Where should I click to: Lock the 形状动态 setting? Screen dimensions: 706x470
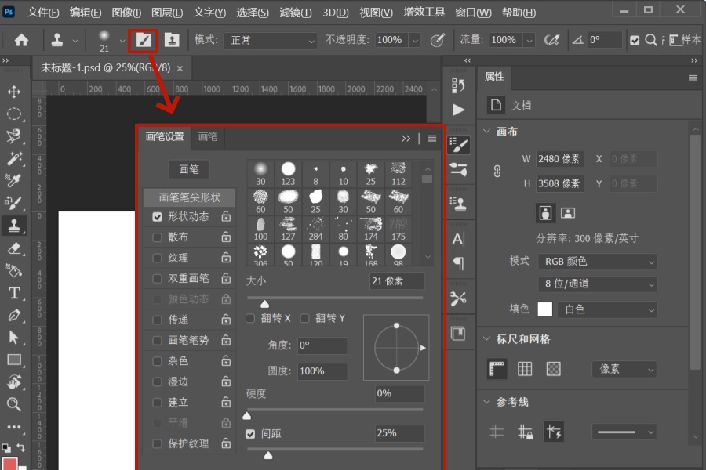(226, 216)
